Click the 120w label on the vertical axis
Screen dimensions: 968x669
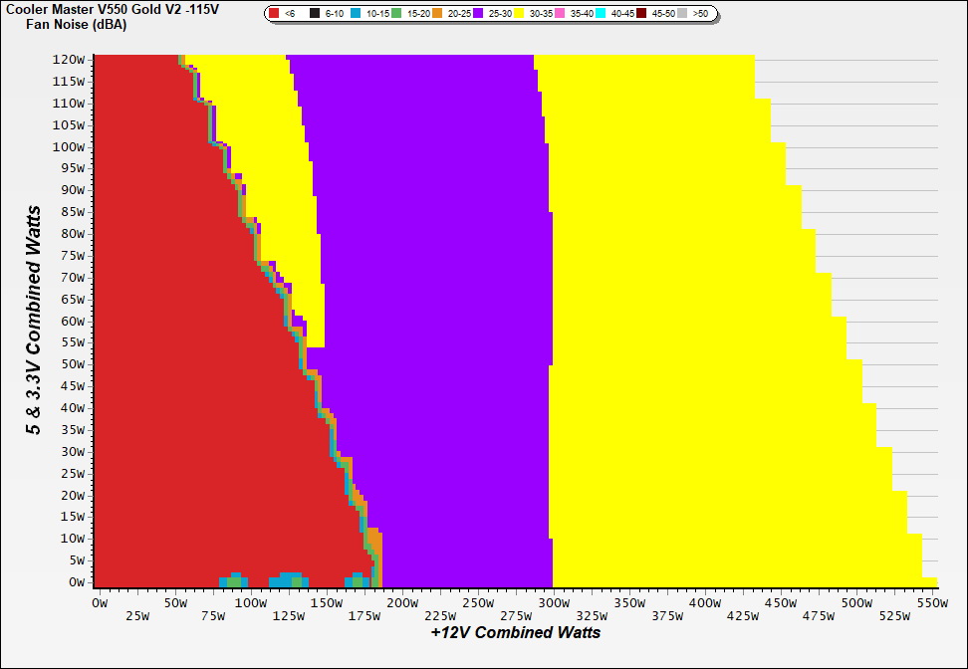coord(70,60)
